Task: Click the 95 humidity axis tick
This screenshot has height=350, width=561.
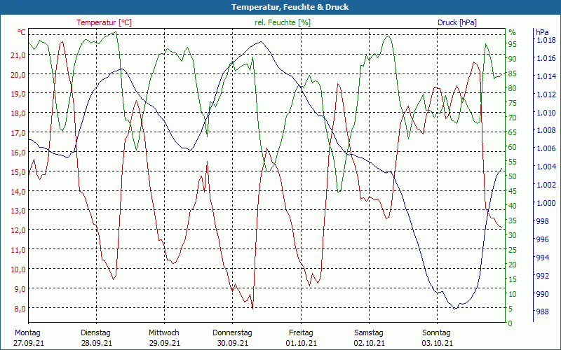Action: click(512, 44)
